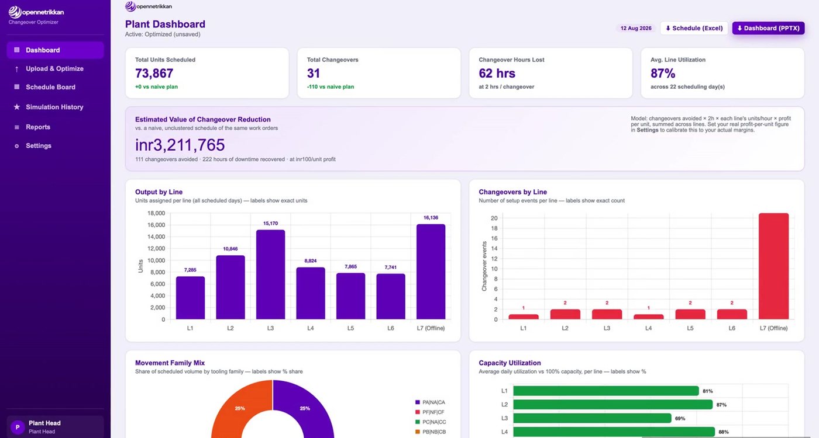
Task: Click L4 capacity utilization bar 88%
Action: pos(615,432)
